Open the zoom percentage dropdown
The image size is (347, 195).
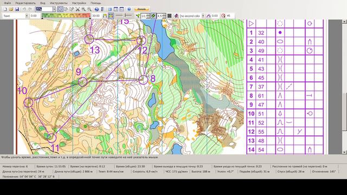(x=54, y=9)
